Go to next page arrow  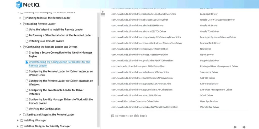pyautogui.click(x=244, y=127)
